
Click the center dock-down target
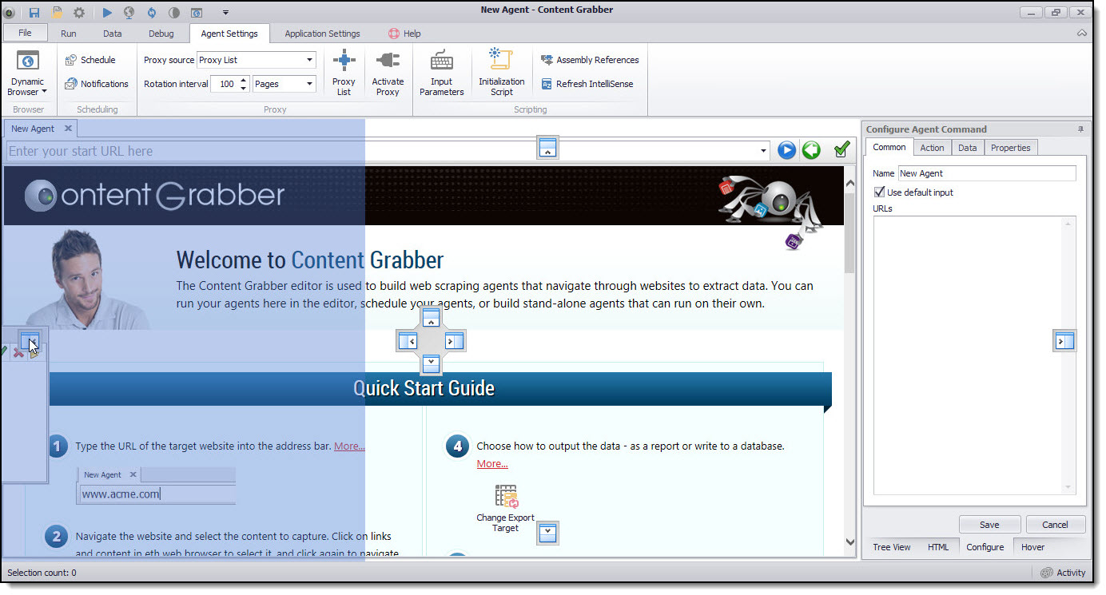pos(432,363)
